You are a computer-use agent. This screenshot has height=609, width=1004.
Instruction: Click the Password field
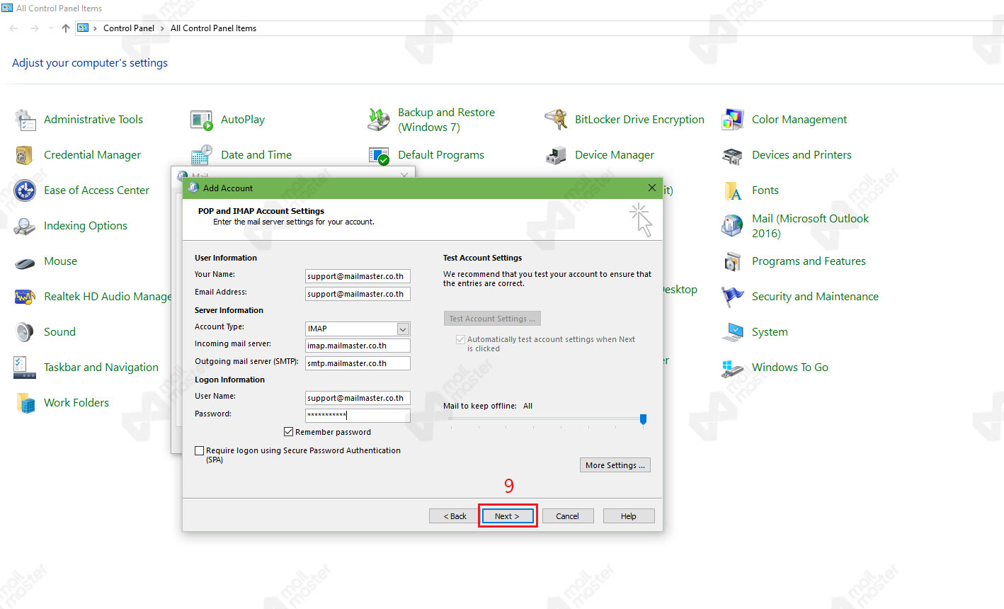(x=358, y=416)
